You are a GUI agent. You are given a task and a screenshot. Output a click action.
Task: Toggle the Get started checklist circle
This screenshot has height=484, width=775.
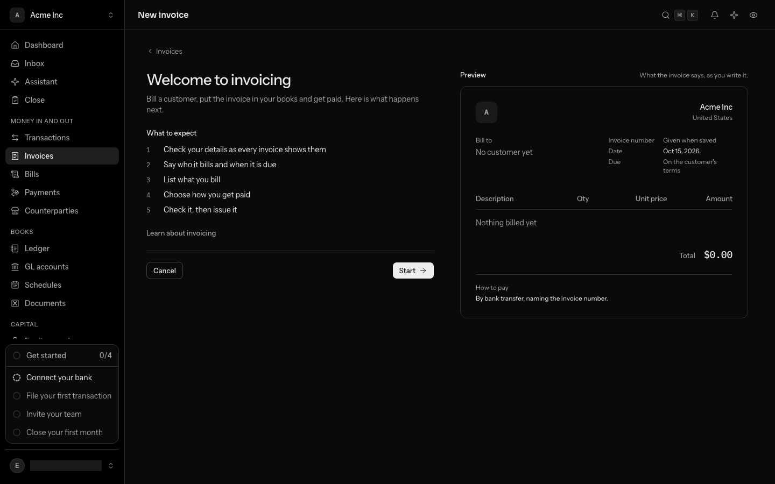tap(17, 355)
